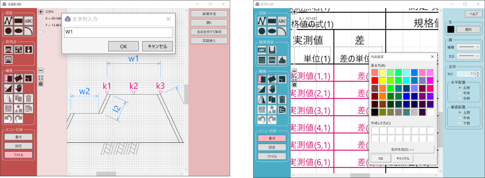The image size is (485, 178).
Task: Expand 色の作成(D) >> custom color section
Action: [x=402, y=149]
